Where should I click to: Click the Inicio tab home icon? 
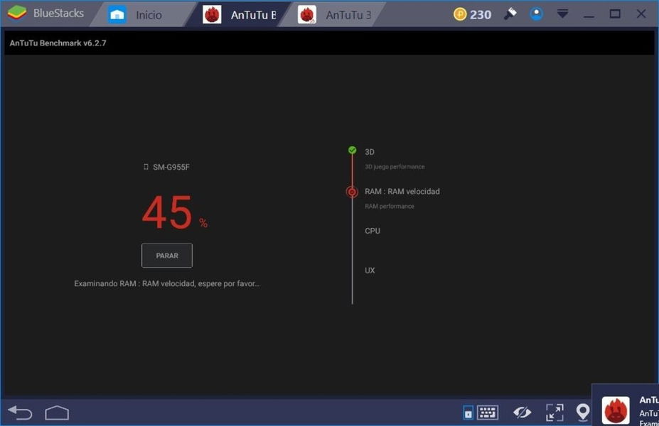point(117,15)
